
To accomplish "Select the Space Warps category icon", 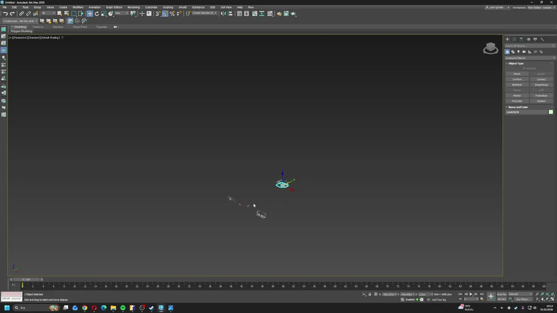I will tap(535, 52).
